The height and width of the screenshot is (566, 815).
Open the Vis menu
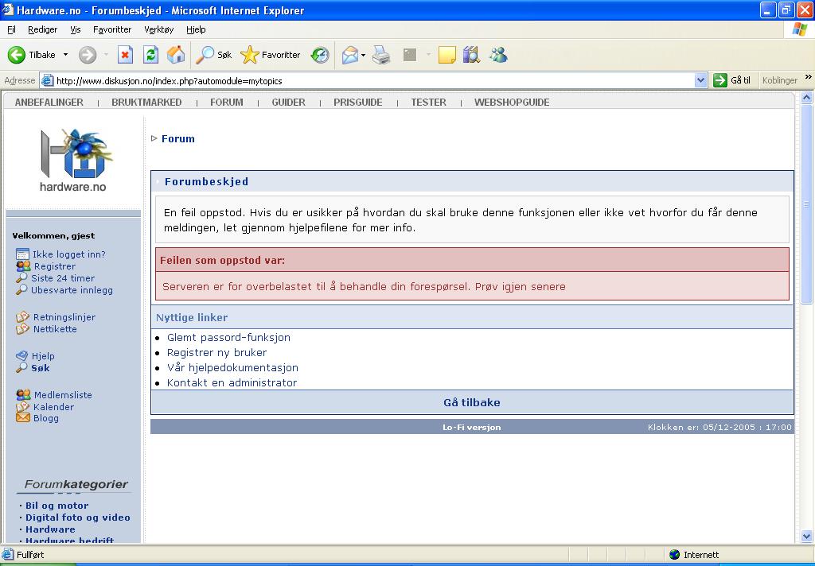(76, 29)
